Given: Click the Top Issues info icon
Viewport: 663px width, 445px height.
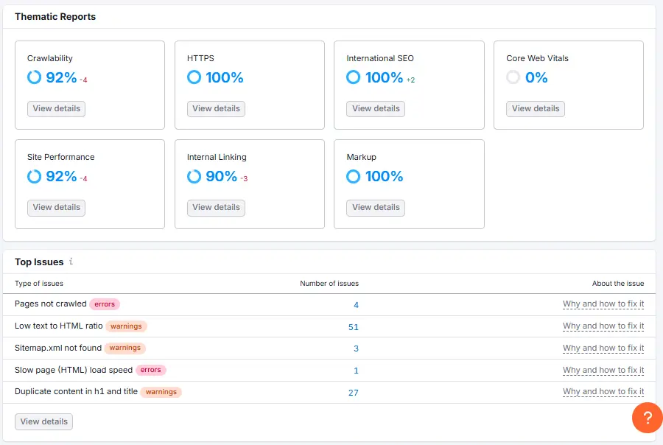Looking at the screenshot, I should (71, 262).
